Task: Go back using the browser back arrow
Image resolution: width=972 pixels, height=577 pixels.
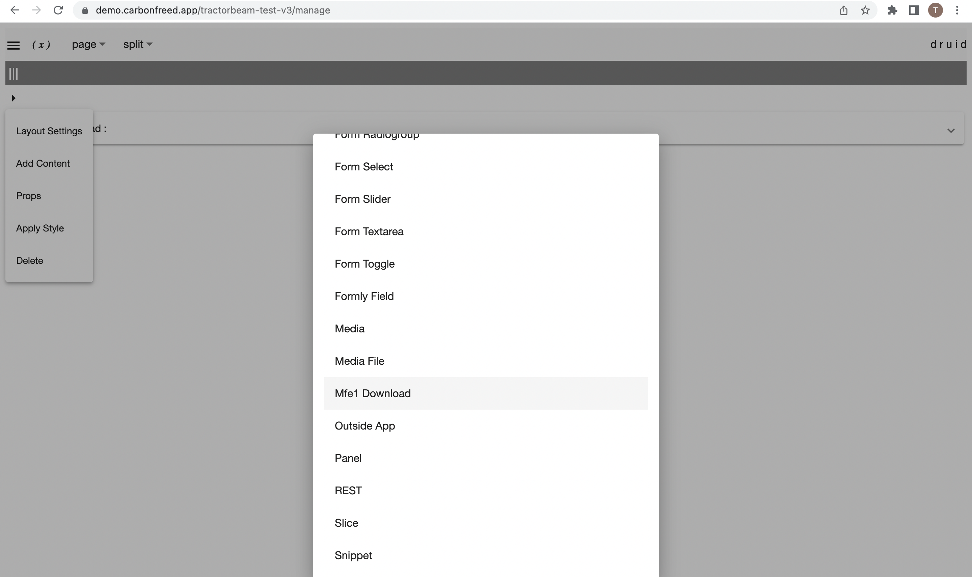Action: click(x=15, y=10)
